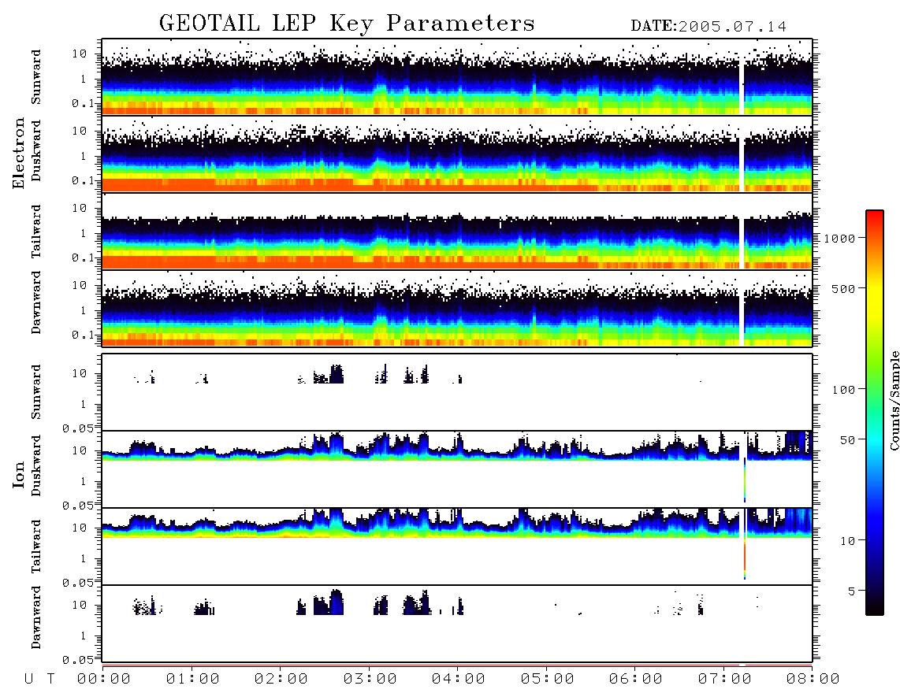Click the vertical 'Electron' group label
The image size is (900, 693).
coord(18,153)
